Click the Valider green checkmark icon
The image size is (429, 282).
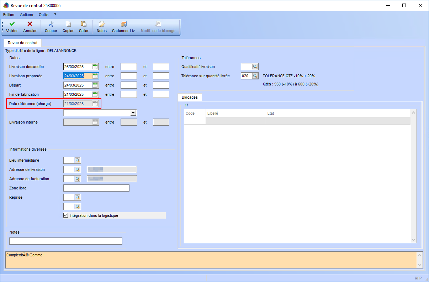pyautogui.click(x=12, y=24)
